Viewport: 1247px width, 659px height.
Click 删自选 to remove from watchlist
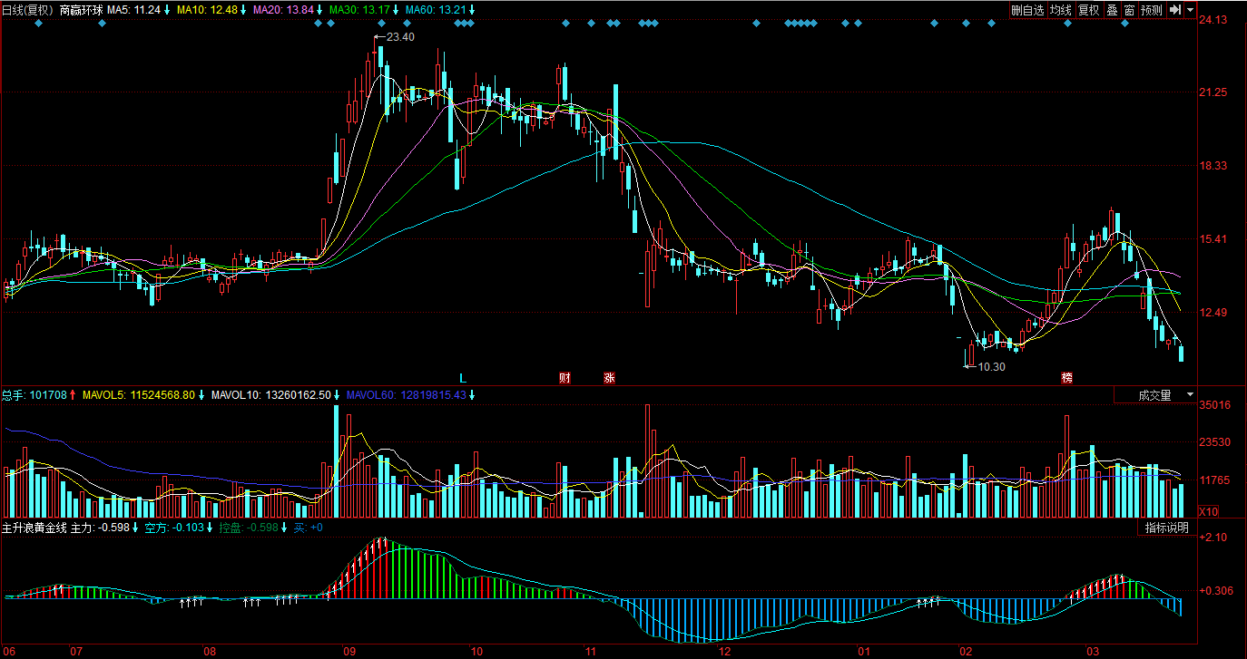(1028, 10)
